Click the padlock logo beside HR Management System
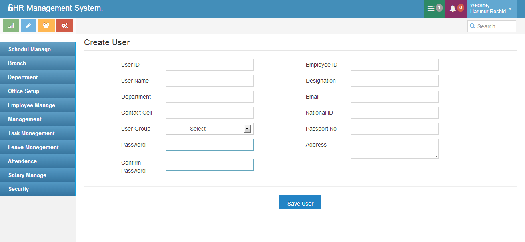Viewport: 525px width, 242px height. [10, 8]
